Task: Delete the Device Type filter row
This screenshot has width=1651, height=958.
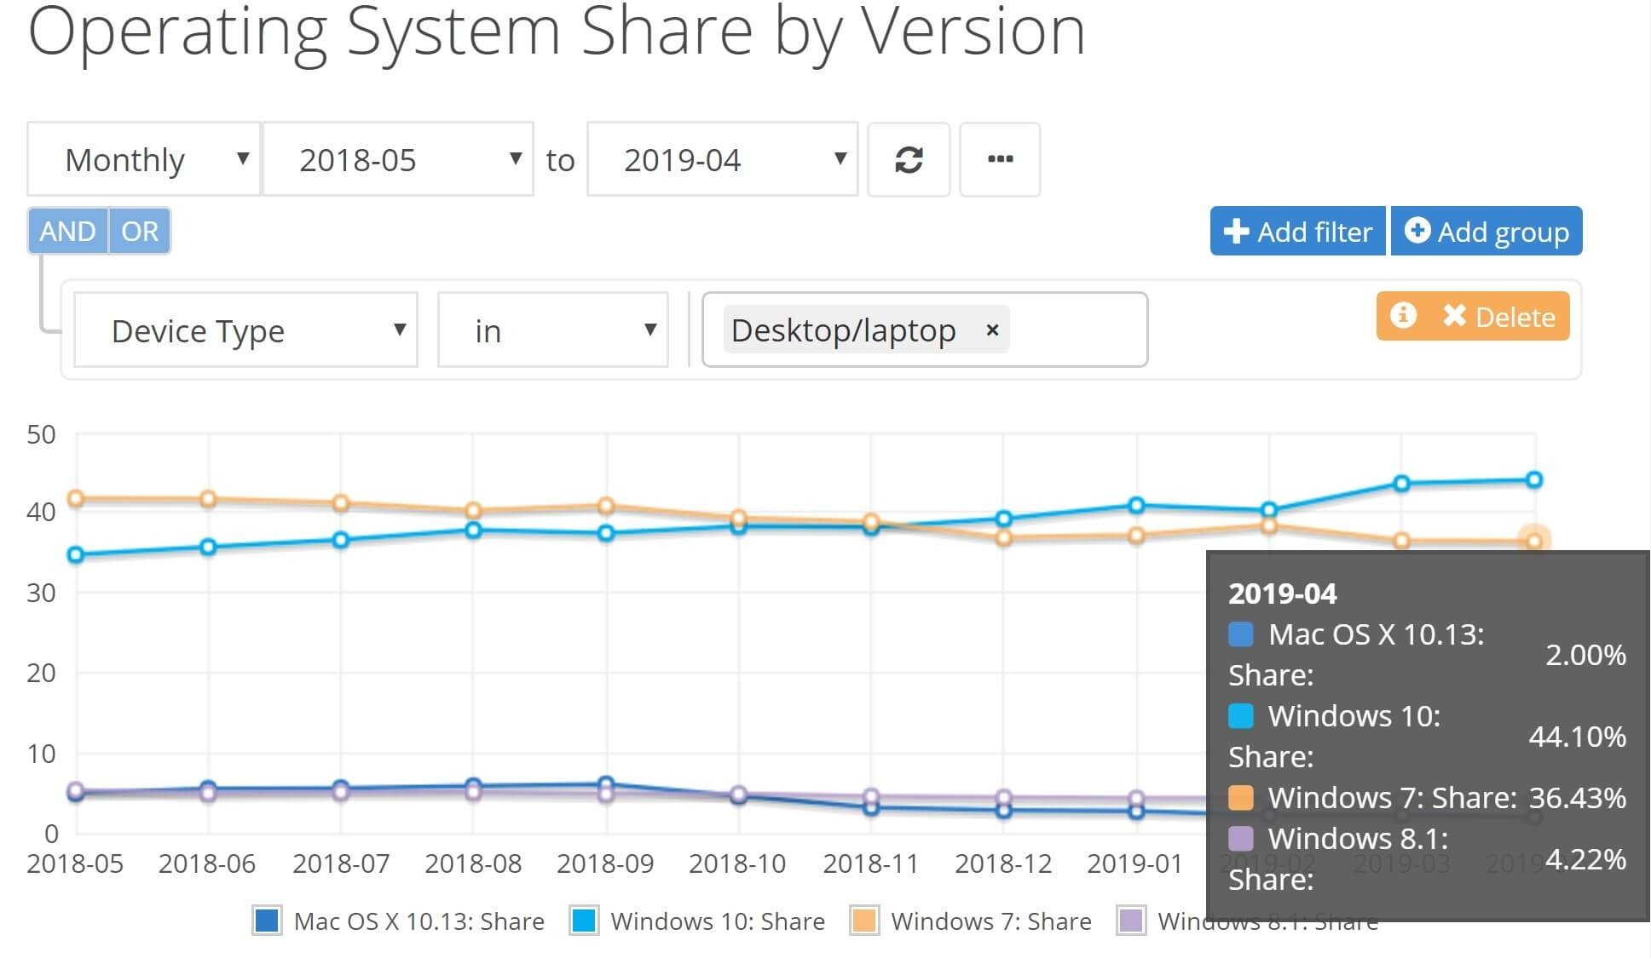Action: [x=1499, y=317]
